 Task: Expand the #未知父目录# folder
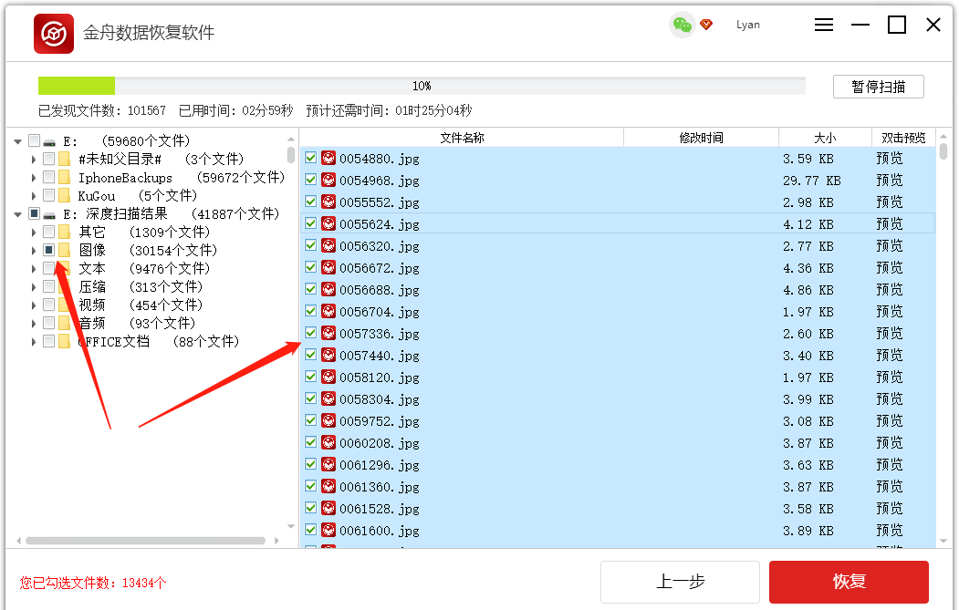(34, 160)
